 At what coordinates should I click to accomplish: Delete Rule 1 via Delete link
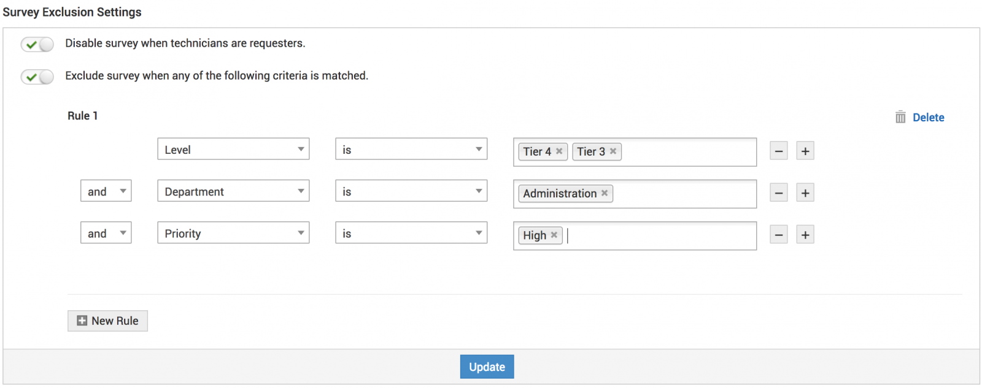point(928,118)
